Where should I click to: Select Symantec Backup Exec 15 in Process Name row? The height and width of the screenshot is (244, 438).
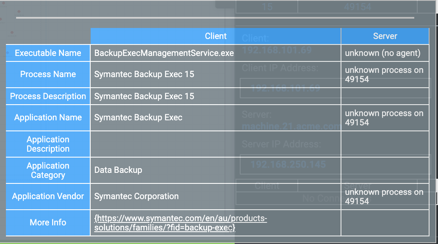click(x=144, y=74)
